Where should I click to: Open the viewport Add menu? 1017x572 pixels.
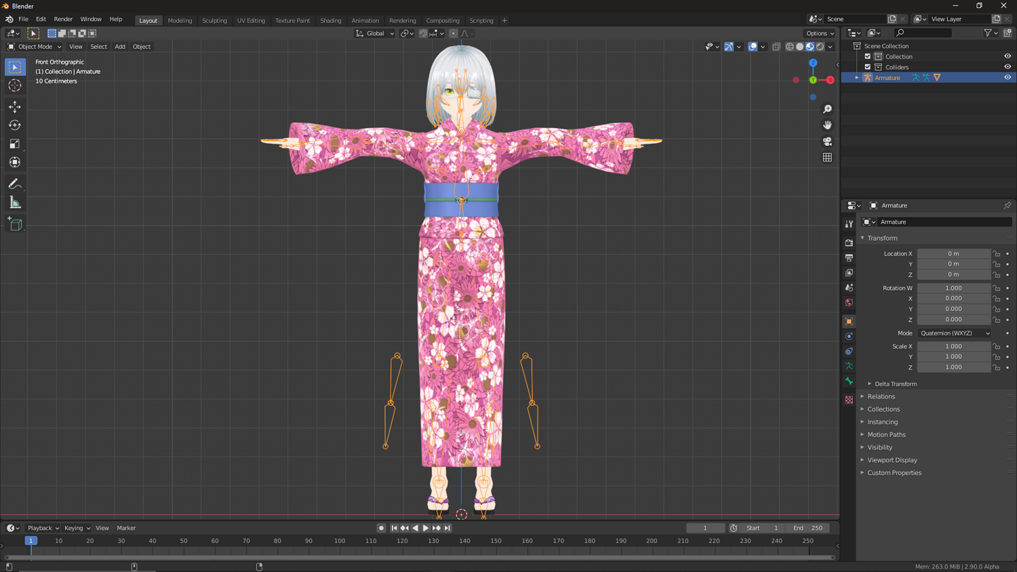pyautogui.click(x=120, y=47)
